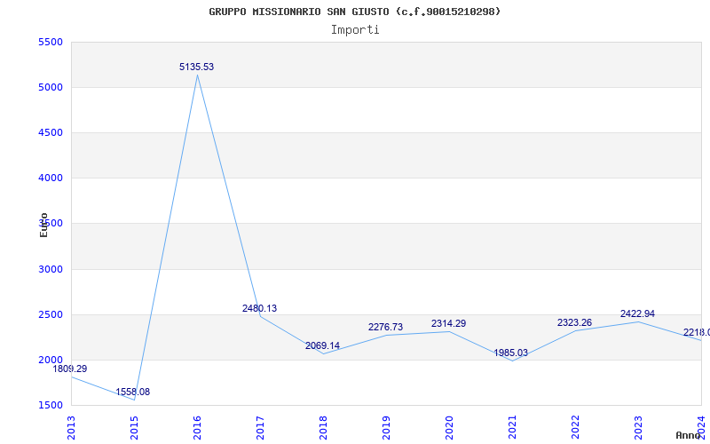Click the y-axis value 1500

[51, 405]
